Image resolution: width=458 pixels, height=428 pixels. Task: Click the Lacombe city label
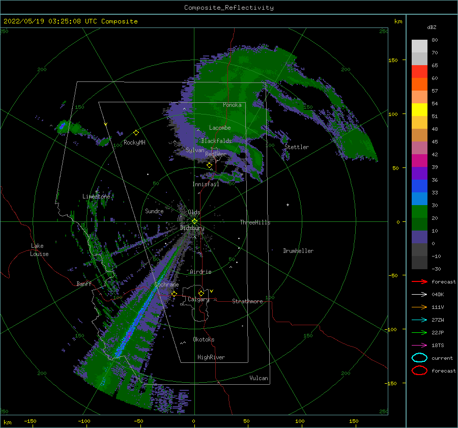pyautogui.click(x=220, y=128)
